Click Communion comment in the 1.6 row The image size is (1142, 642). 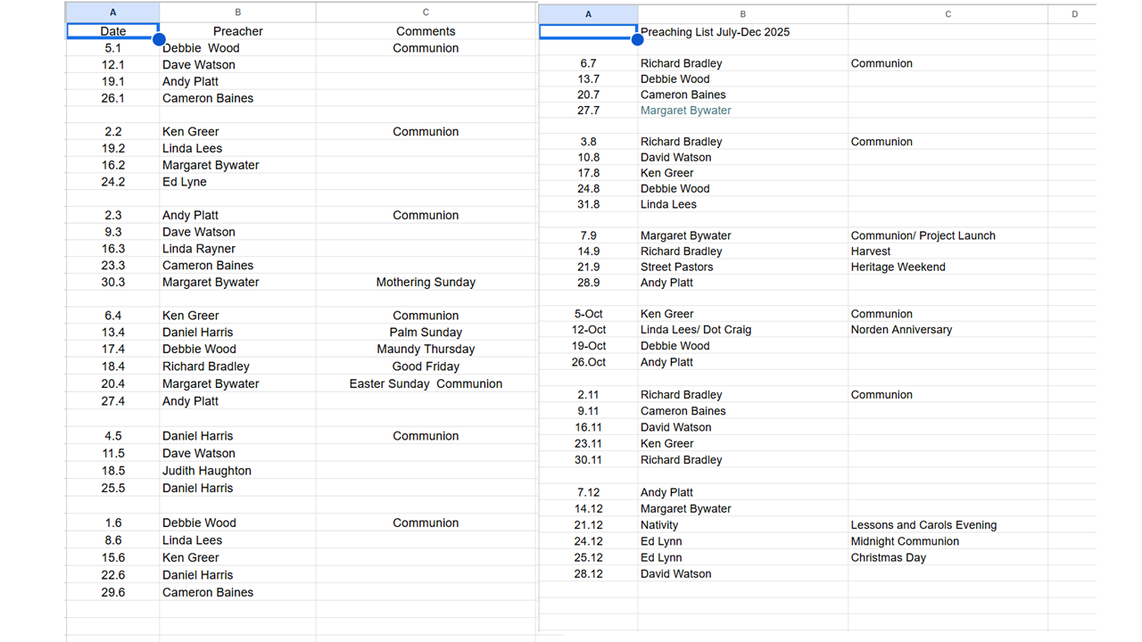[x=426, y=523]
